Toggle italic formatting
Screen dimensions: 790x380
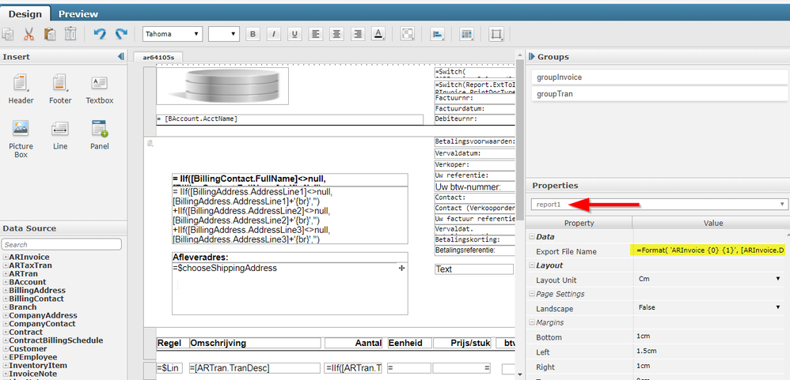[274, 34]
